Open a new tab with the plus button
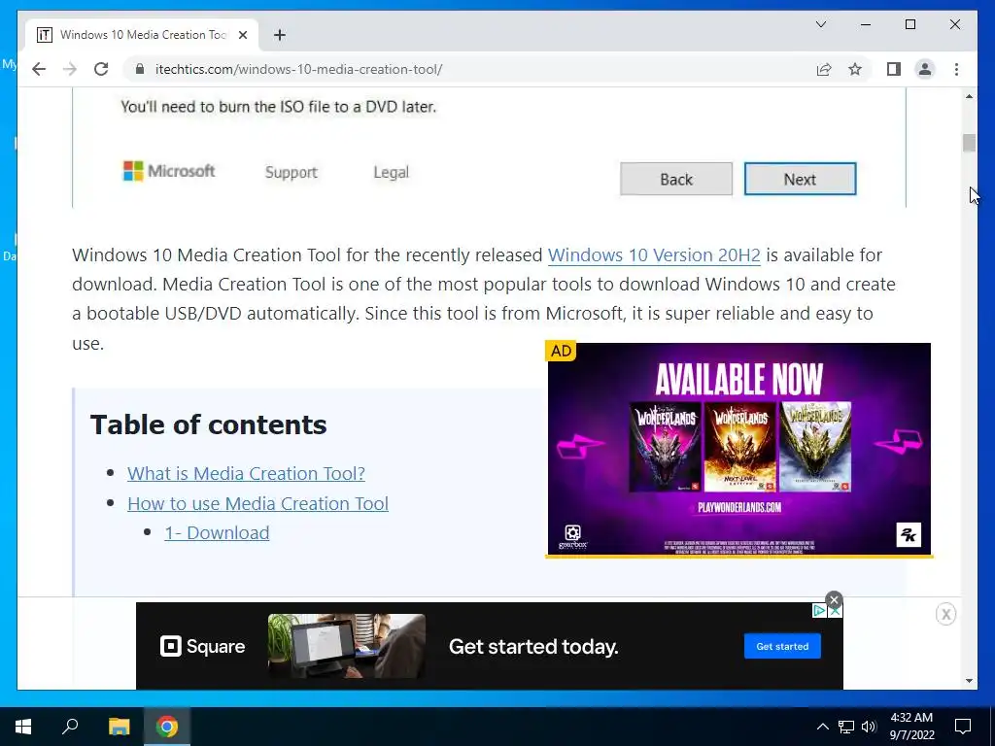Image resolution: width=995 pixels, height=746 pixels. pyautogui.click(x=279, y=35)
